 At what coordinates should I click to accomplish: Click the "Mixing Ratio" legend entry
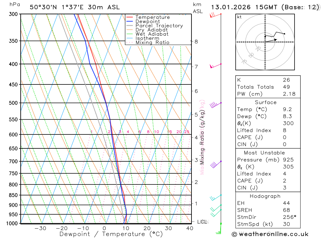click(x=152, y=43)
